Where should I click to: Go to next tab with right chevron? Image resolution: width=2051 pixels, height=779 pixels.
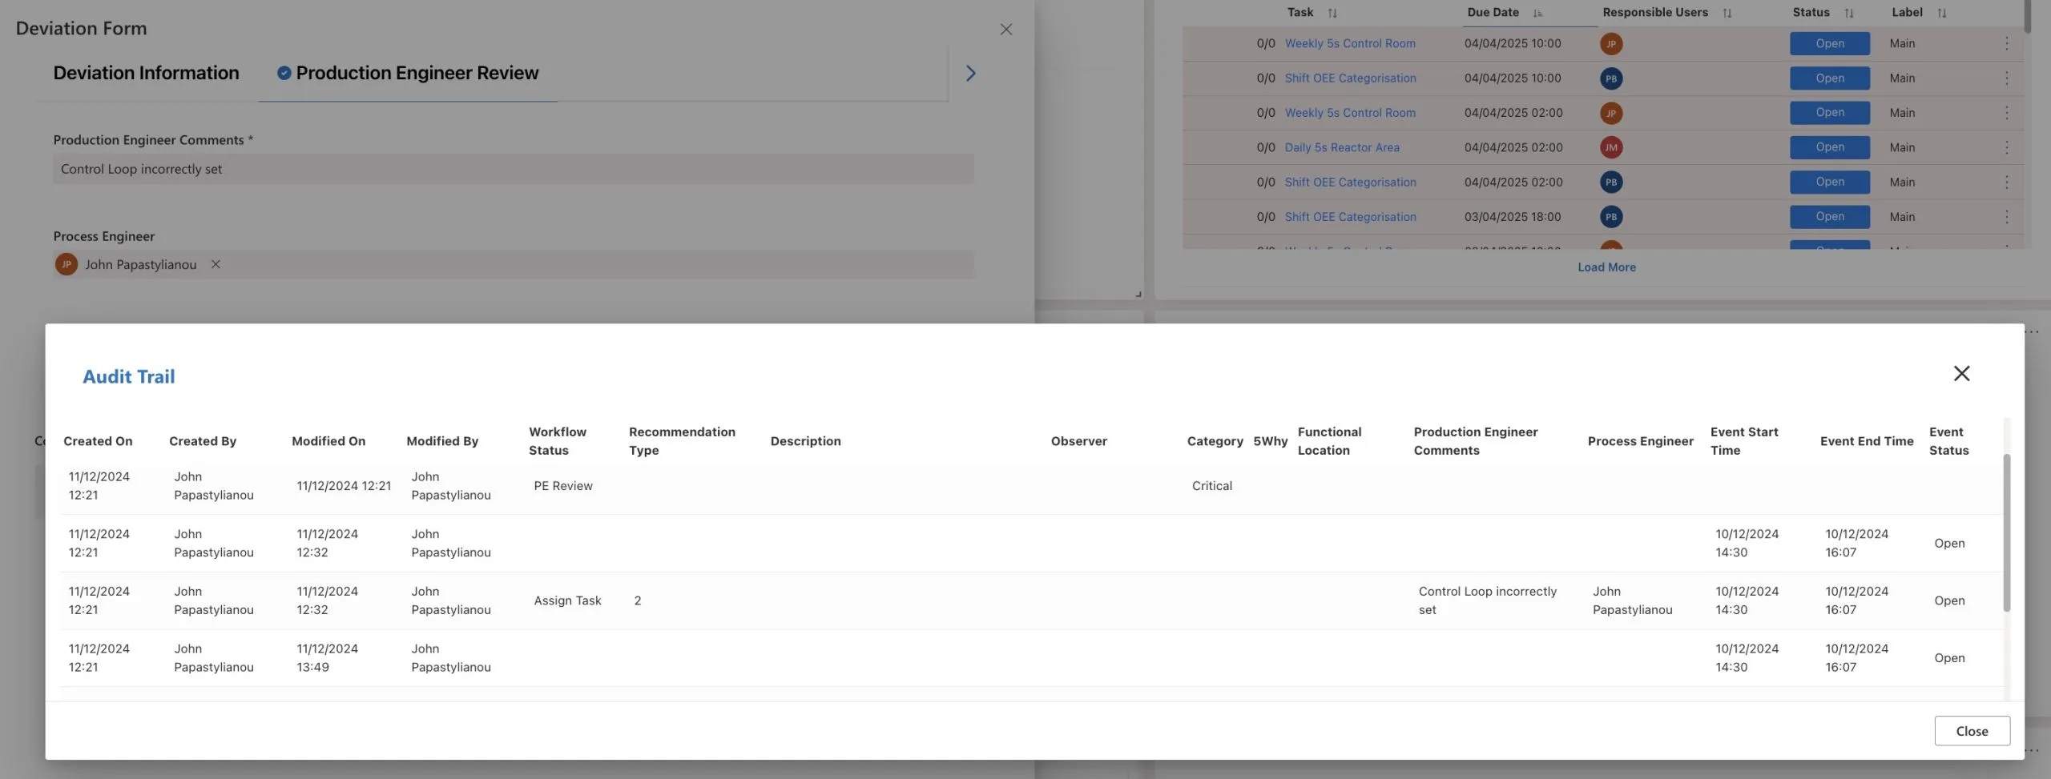(970, 74)
